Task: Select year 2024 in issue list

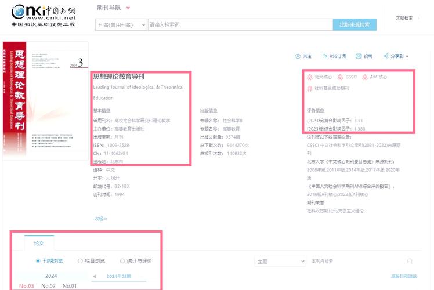Action: (51, 276)
